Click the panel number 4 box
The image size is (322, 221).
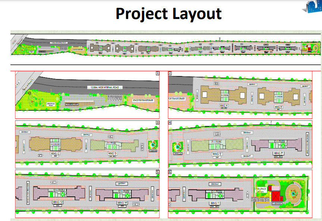(x=170, y=122)
